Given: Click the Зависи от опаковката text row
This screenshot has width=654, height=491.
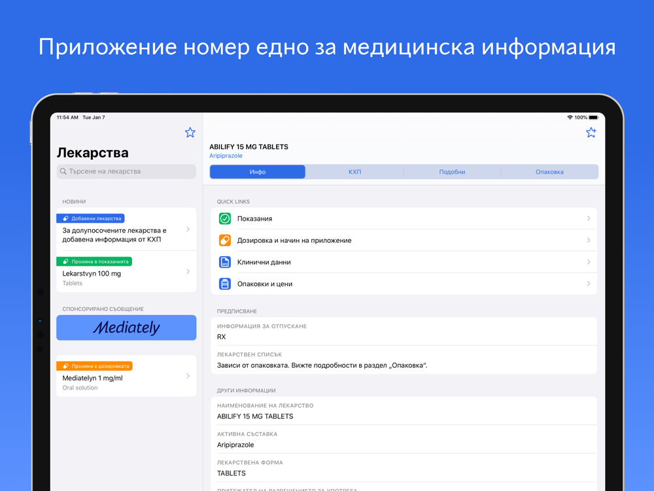Looking at the screenshot, I should [322, 365].
